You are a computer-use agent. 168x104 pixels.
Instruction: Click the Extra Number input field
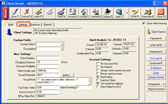48,58
